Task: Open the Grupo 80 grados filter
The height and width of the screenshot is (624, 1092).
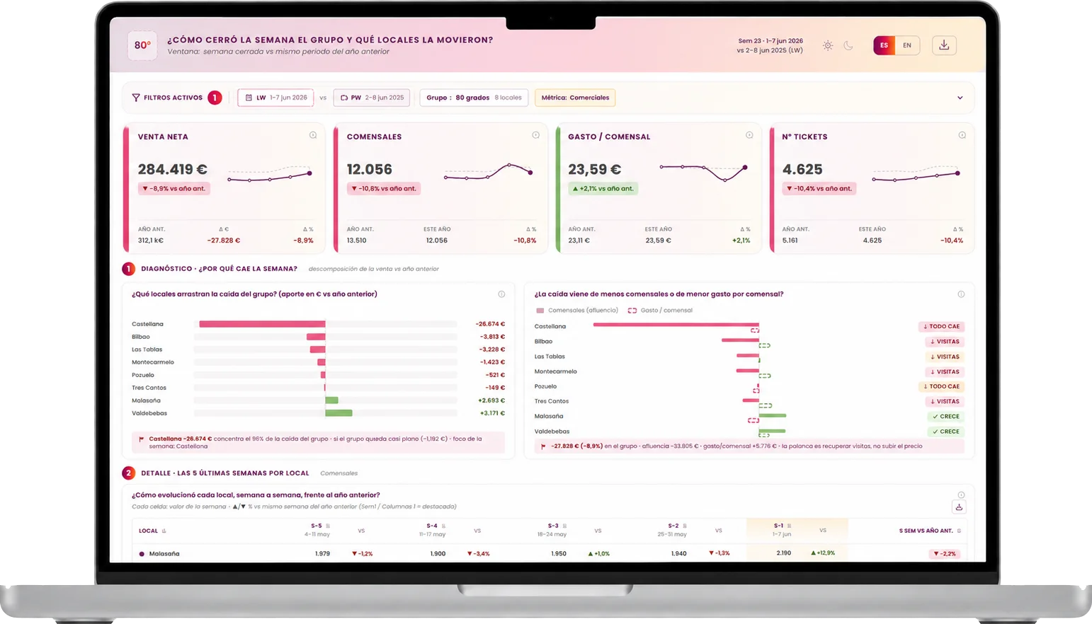Action: (x=474, y=98)
